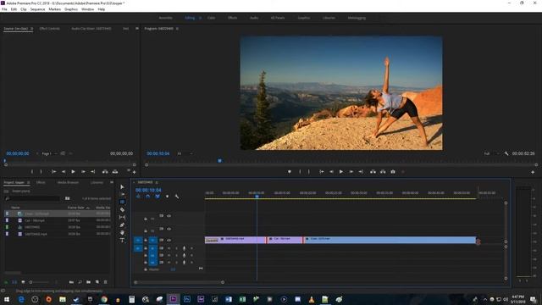Click Insert button in Source Monitor
The image size is (542, 305).
pyautogui.click(x=105, y=171)
